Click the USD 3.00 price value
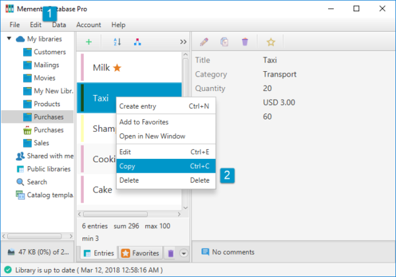 click(x=279, y=103)
